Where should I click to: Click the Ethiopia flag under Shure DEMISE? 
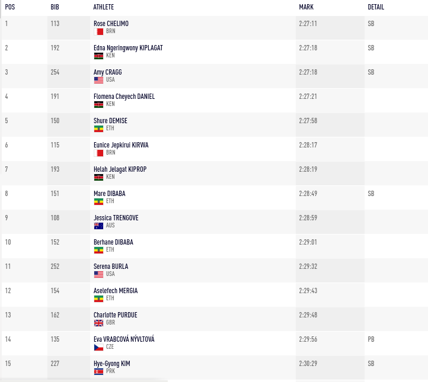click(98, 129)
